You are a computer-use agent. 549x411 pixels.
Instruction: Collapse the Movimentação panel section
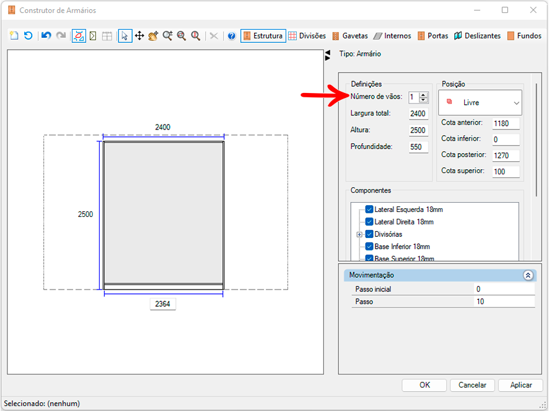(528, 275)
